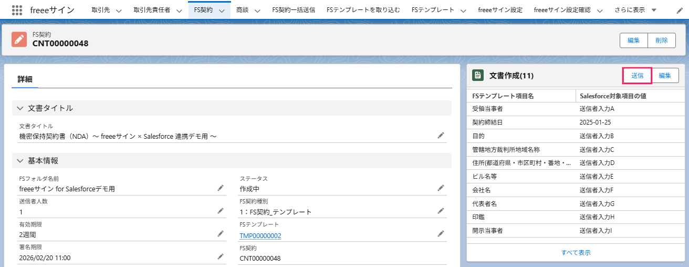
Task: Open 文書作成(11) related list title
Action: point(511,76)
